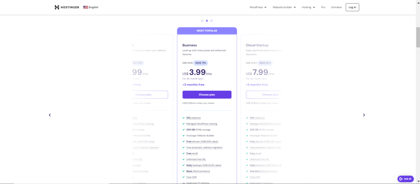This screenshot has width=420, height=184.
Task: Click the US$ 7.99/mo price
Action: [x=260, y=73]
